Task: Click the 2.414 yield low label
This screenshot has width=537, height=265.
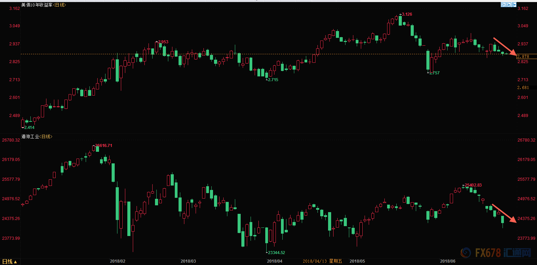Action: [29, 128]
